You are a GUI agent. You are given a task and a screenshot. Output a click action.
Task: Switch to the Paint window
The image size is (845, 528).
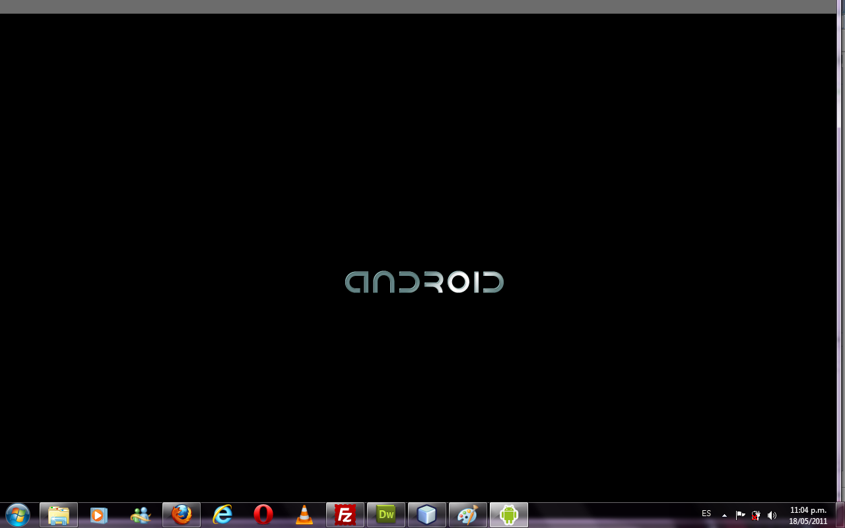click(x=468, y=515)
